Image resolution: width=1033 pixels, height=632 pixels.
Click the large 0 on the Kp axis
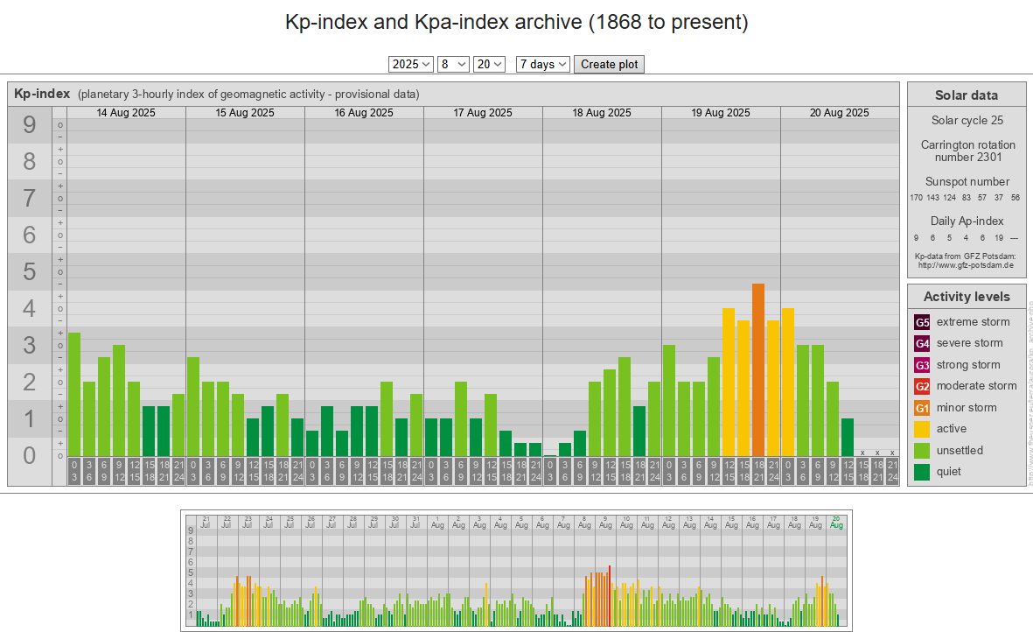(30, 455)
